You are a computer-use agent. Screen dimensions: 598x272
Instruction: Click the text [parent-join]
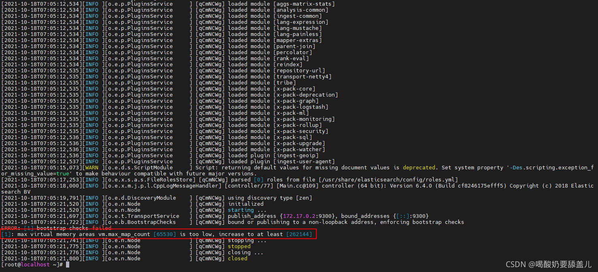pos(294,46)
